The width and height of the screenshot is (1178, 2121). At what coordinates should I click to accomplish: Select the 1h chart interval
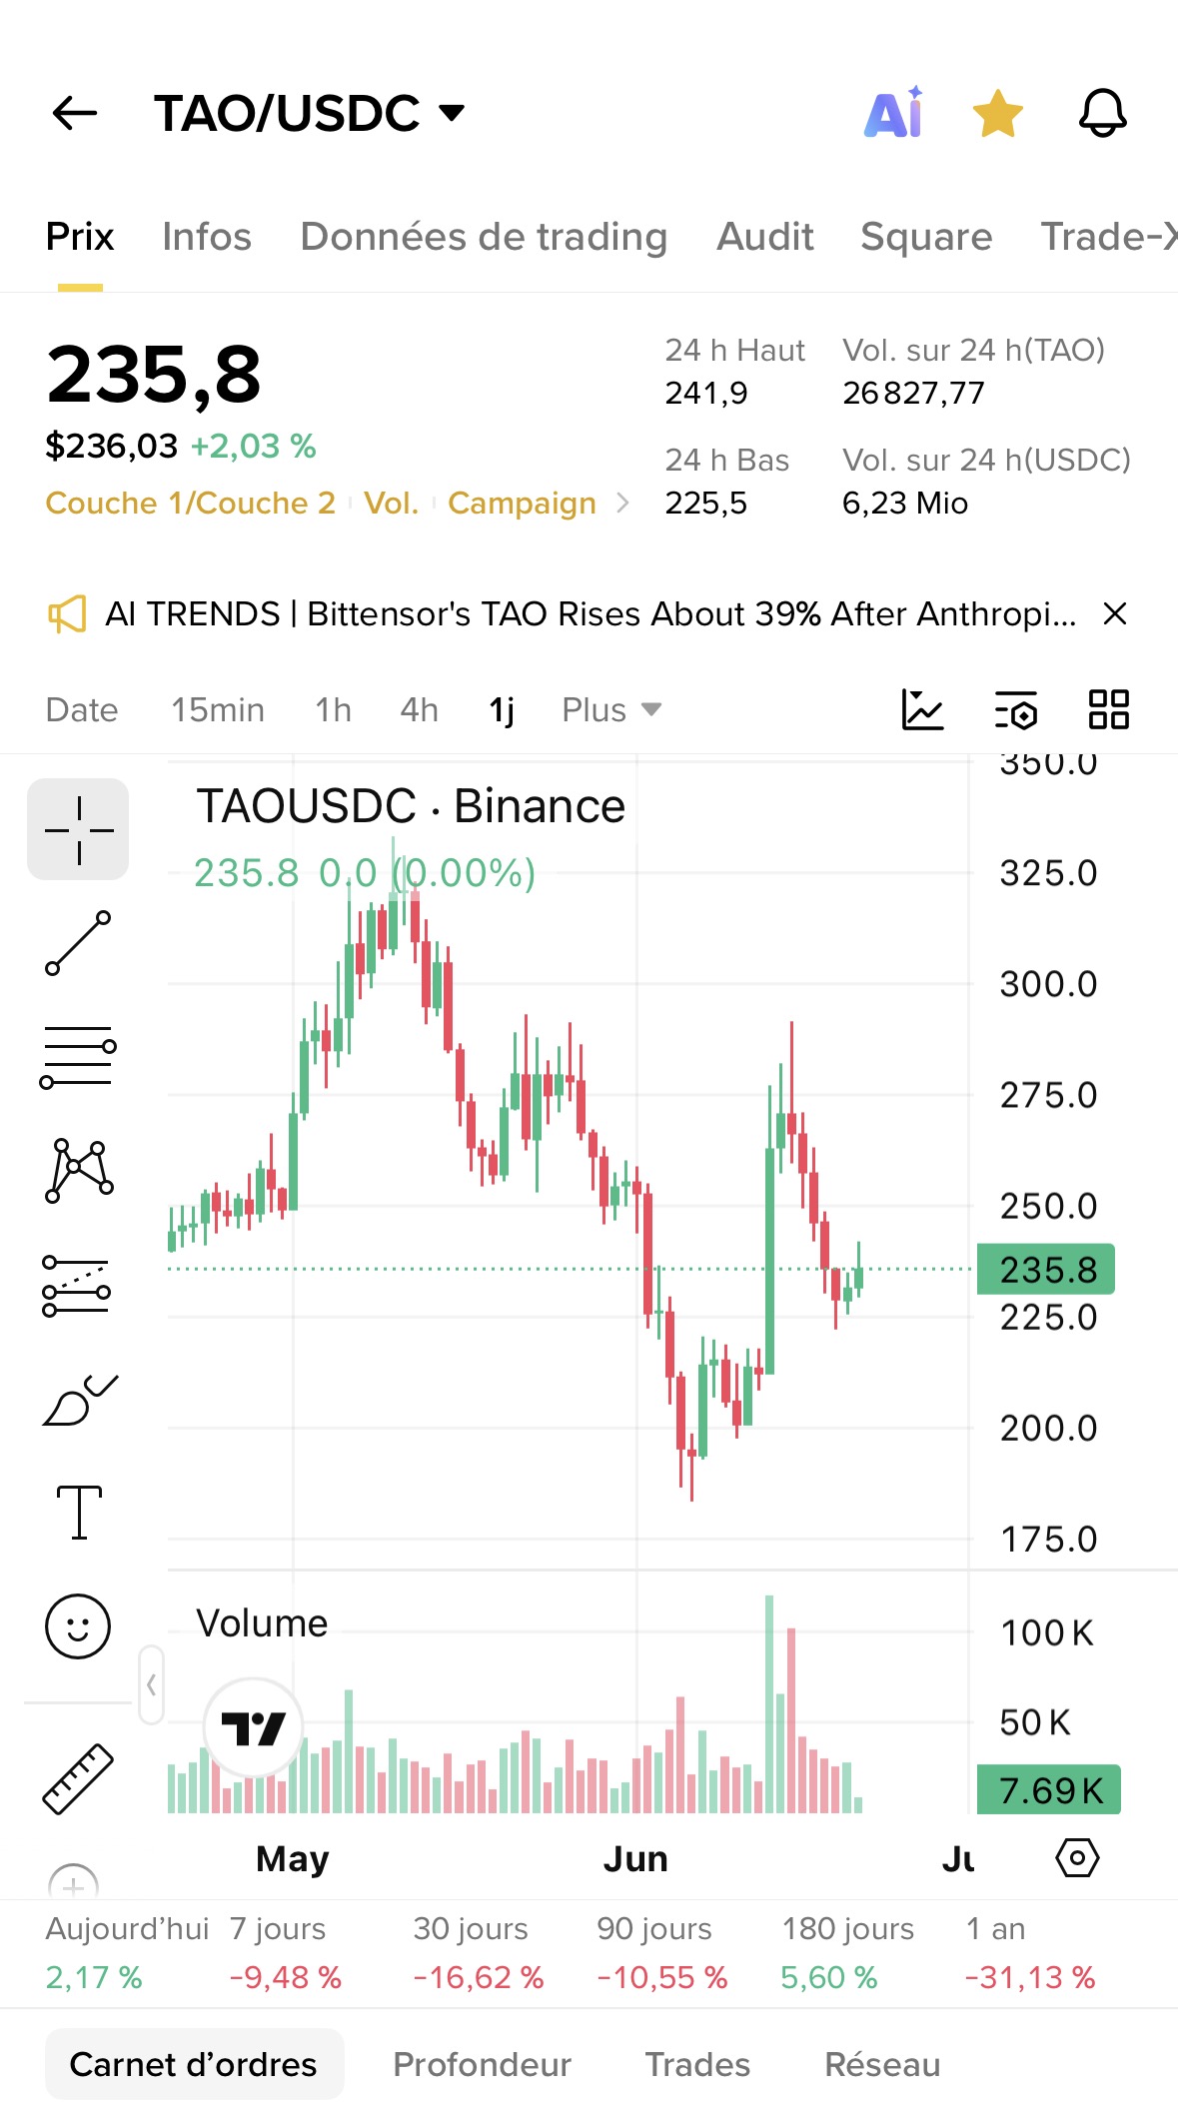(x=333, y=710)
